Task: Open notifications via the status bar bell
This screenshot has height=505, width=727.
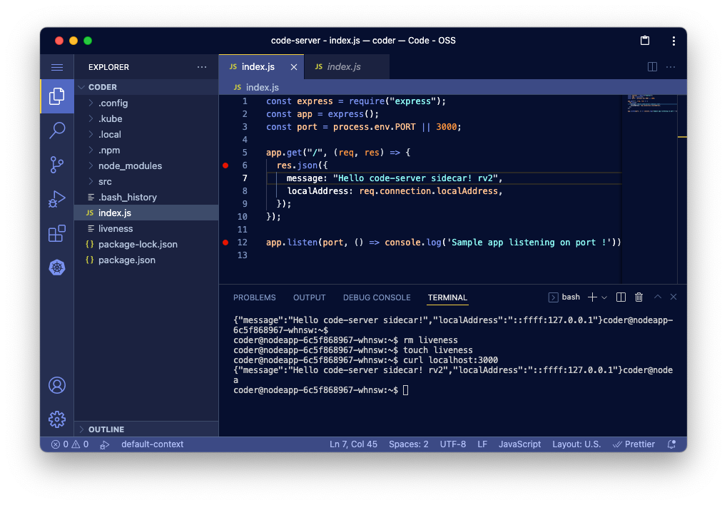Action: coord(671,444)
